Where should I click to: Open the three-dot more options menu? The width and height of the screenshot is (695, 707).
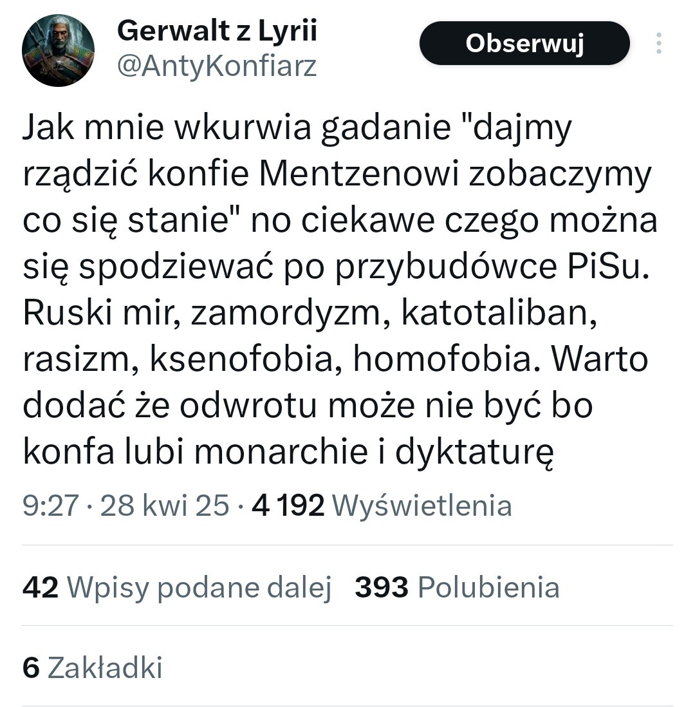coord(658,43)
